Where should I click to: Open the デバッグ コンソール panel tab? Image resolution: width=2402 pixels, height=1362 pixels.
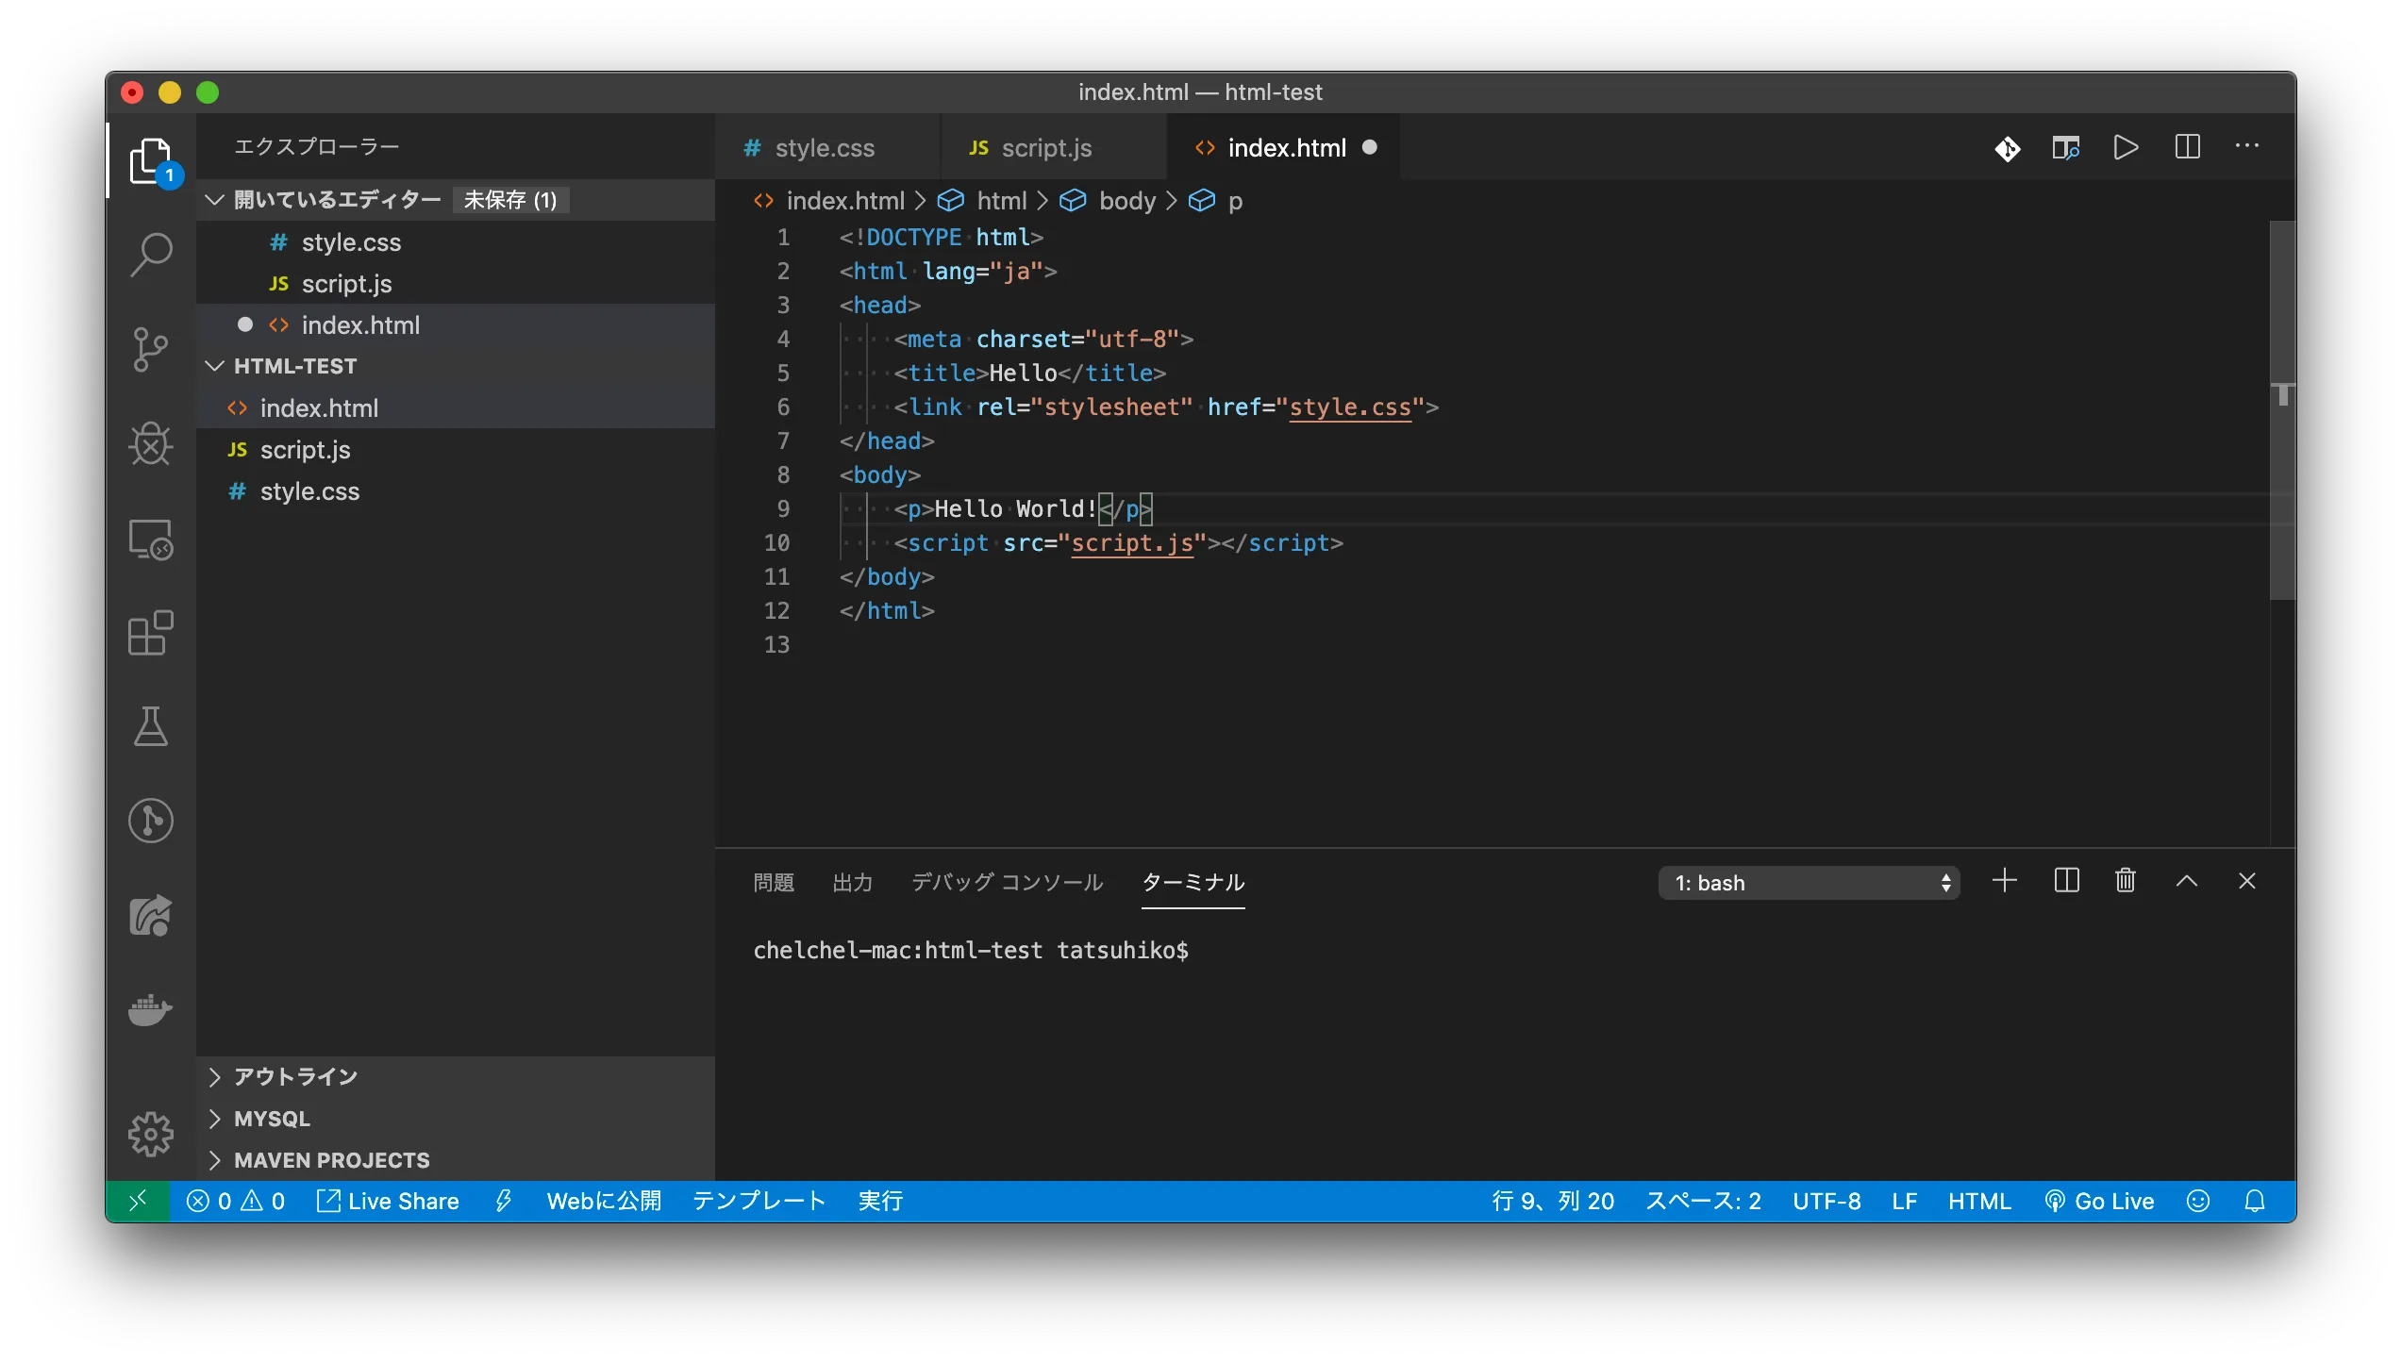pos(1006,883)
